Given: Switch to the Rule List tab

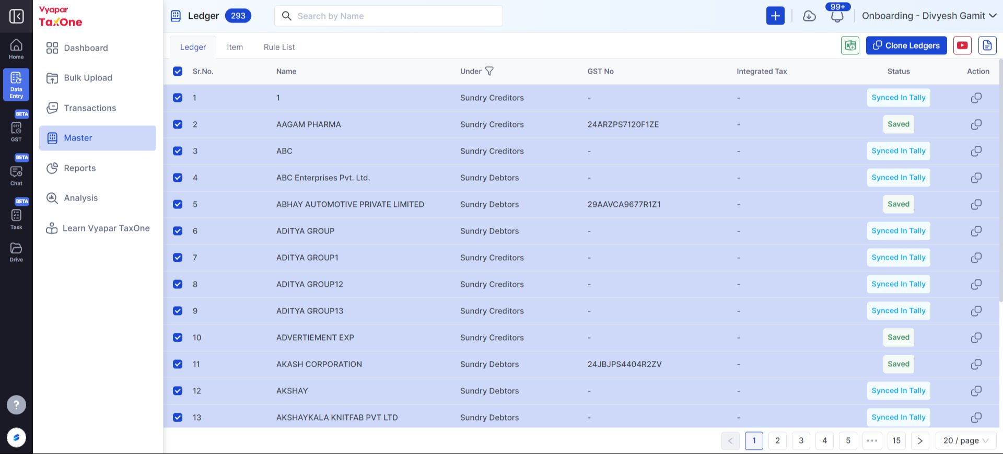Looking at the screenshot, I should click(x=279, y=47).
